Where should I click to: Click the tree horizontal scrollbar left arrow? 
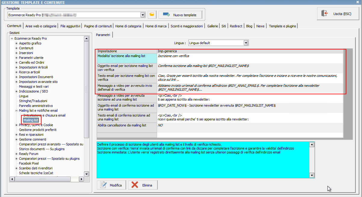tap(12, 179)
